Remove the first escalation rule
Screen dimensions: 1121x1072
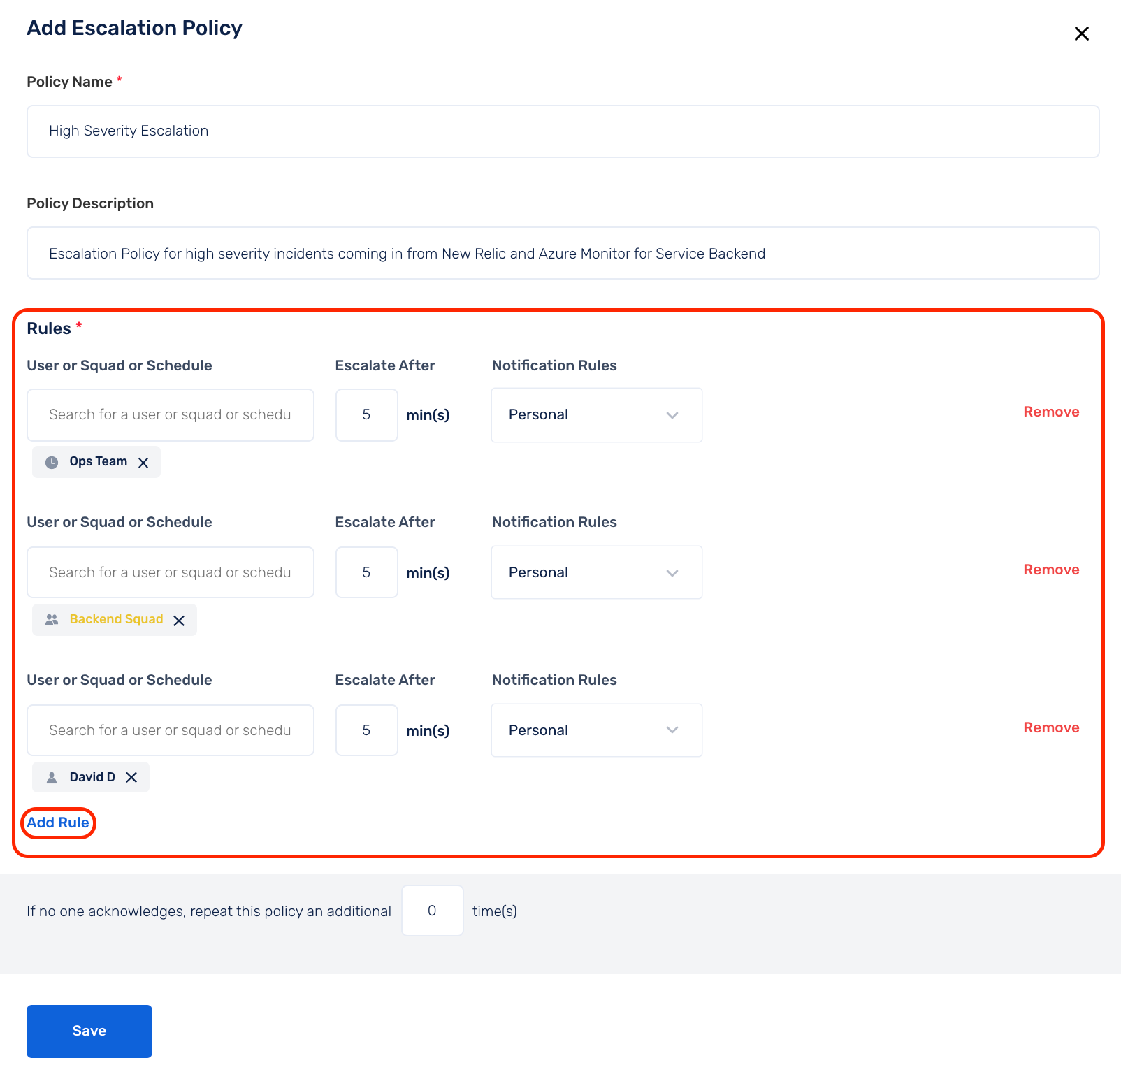(x=1050, y=412)
